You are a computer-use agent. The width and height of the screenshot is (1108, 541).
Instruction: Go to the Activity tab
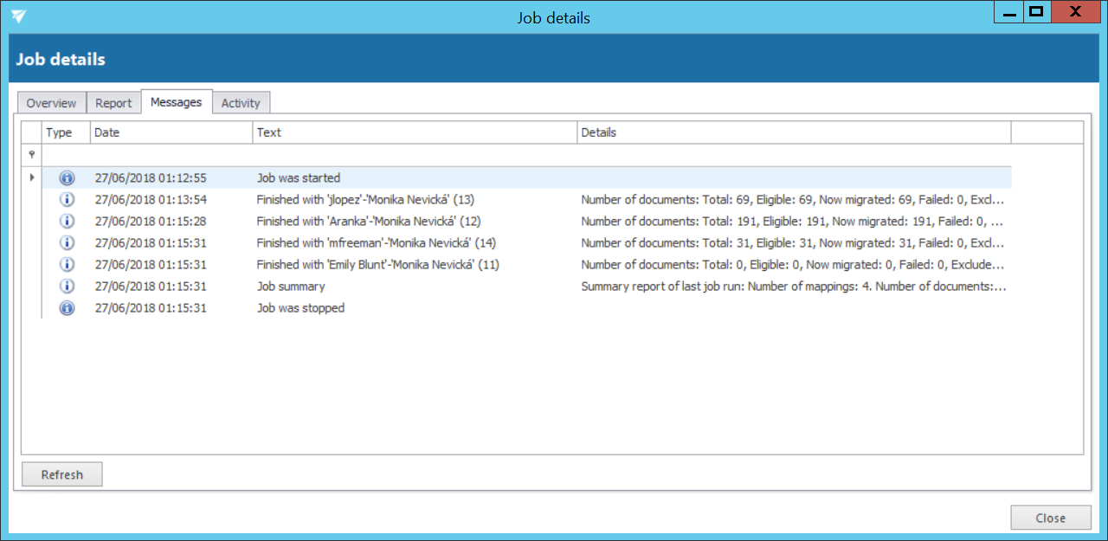point(241,103)
